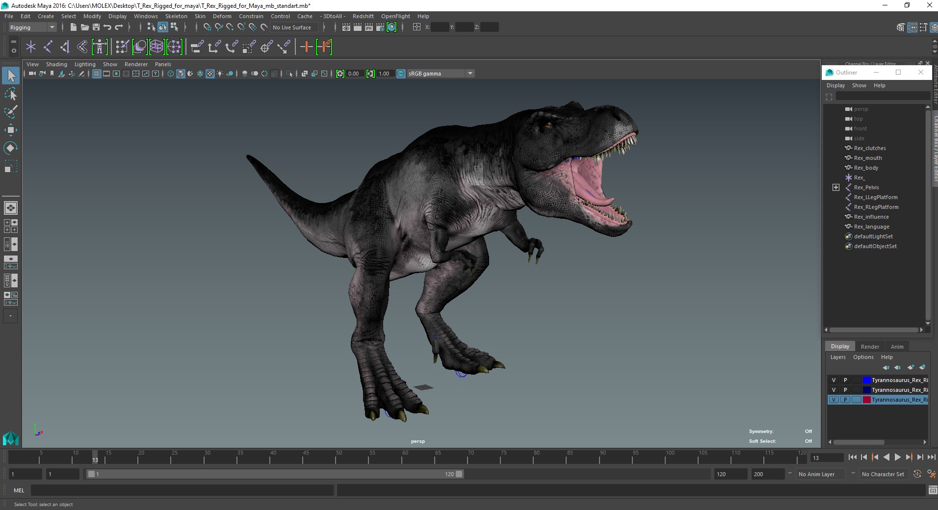This screenshot has height=510, width=938.
Task: Click the Render current frame icon
Action: (358, 27)
